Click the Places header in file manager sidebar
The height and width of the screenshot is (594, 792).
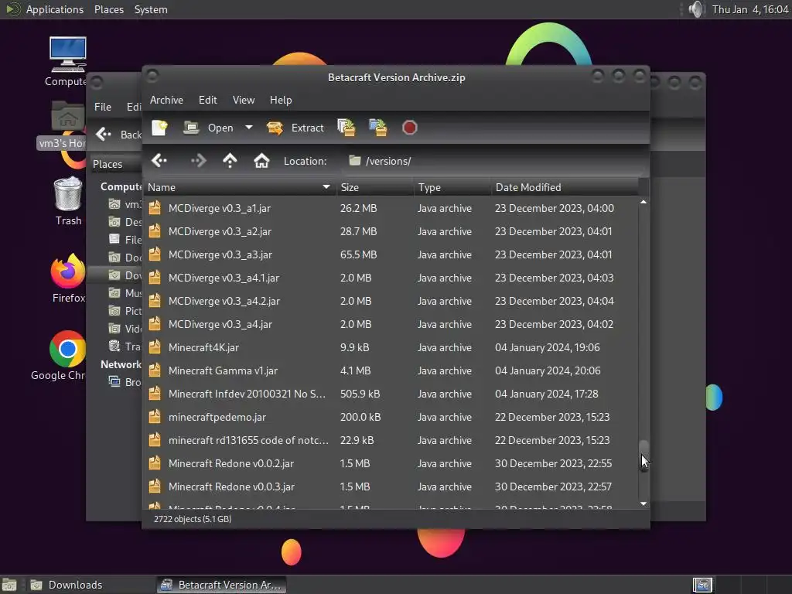pos(107,164)
